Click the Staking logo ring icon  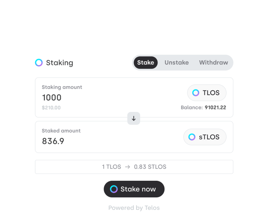[39, 63]
